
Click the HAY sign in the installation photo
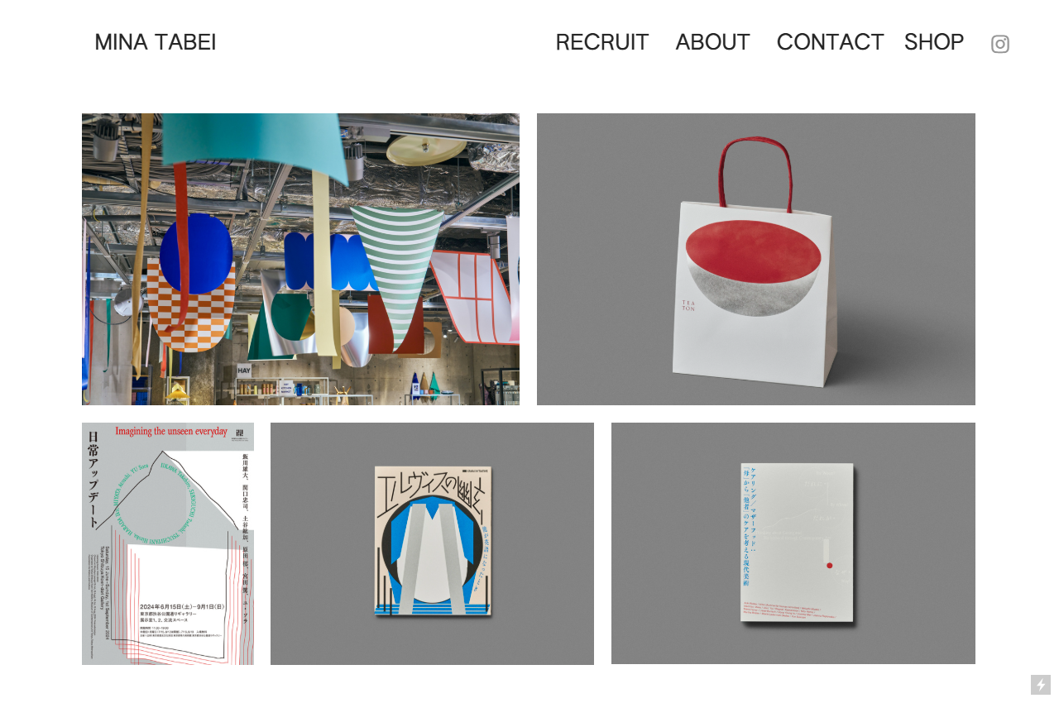tap(244, 371)
